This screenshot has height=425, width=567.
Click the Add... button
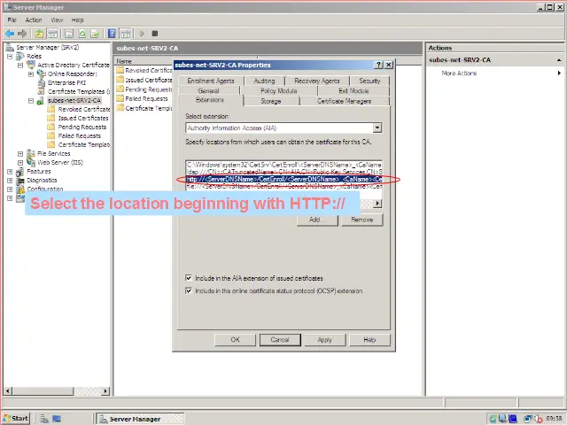(x=316, y=220)
